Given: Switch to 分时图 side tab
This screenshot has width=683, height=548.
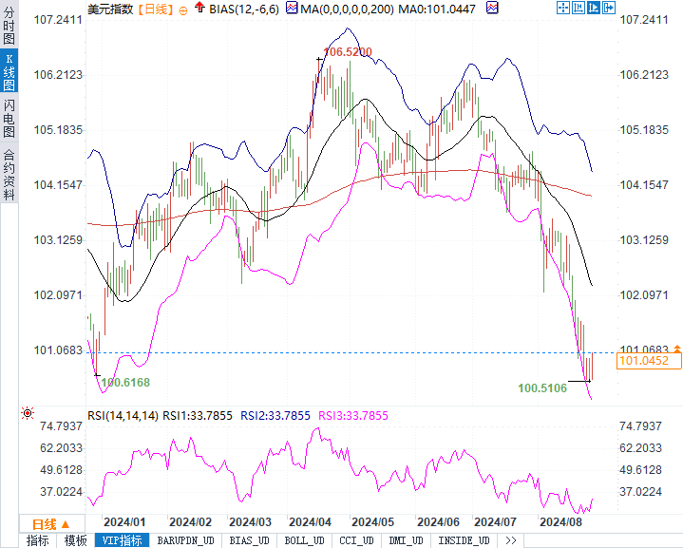Looking at the screenshot, I should pyautogui.click(x=9, y=26).
